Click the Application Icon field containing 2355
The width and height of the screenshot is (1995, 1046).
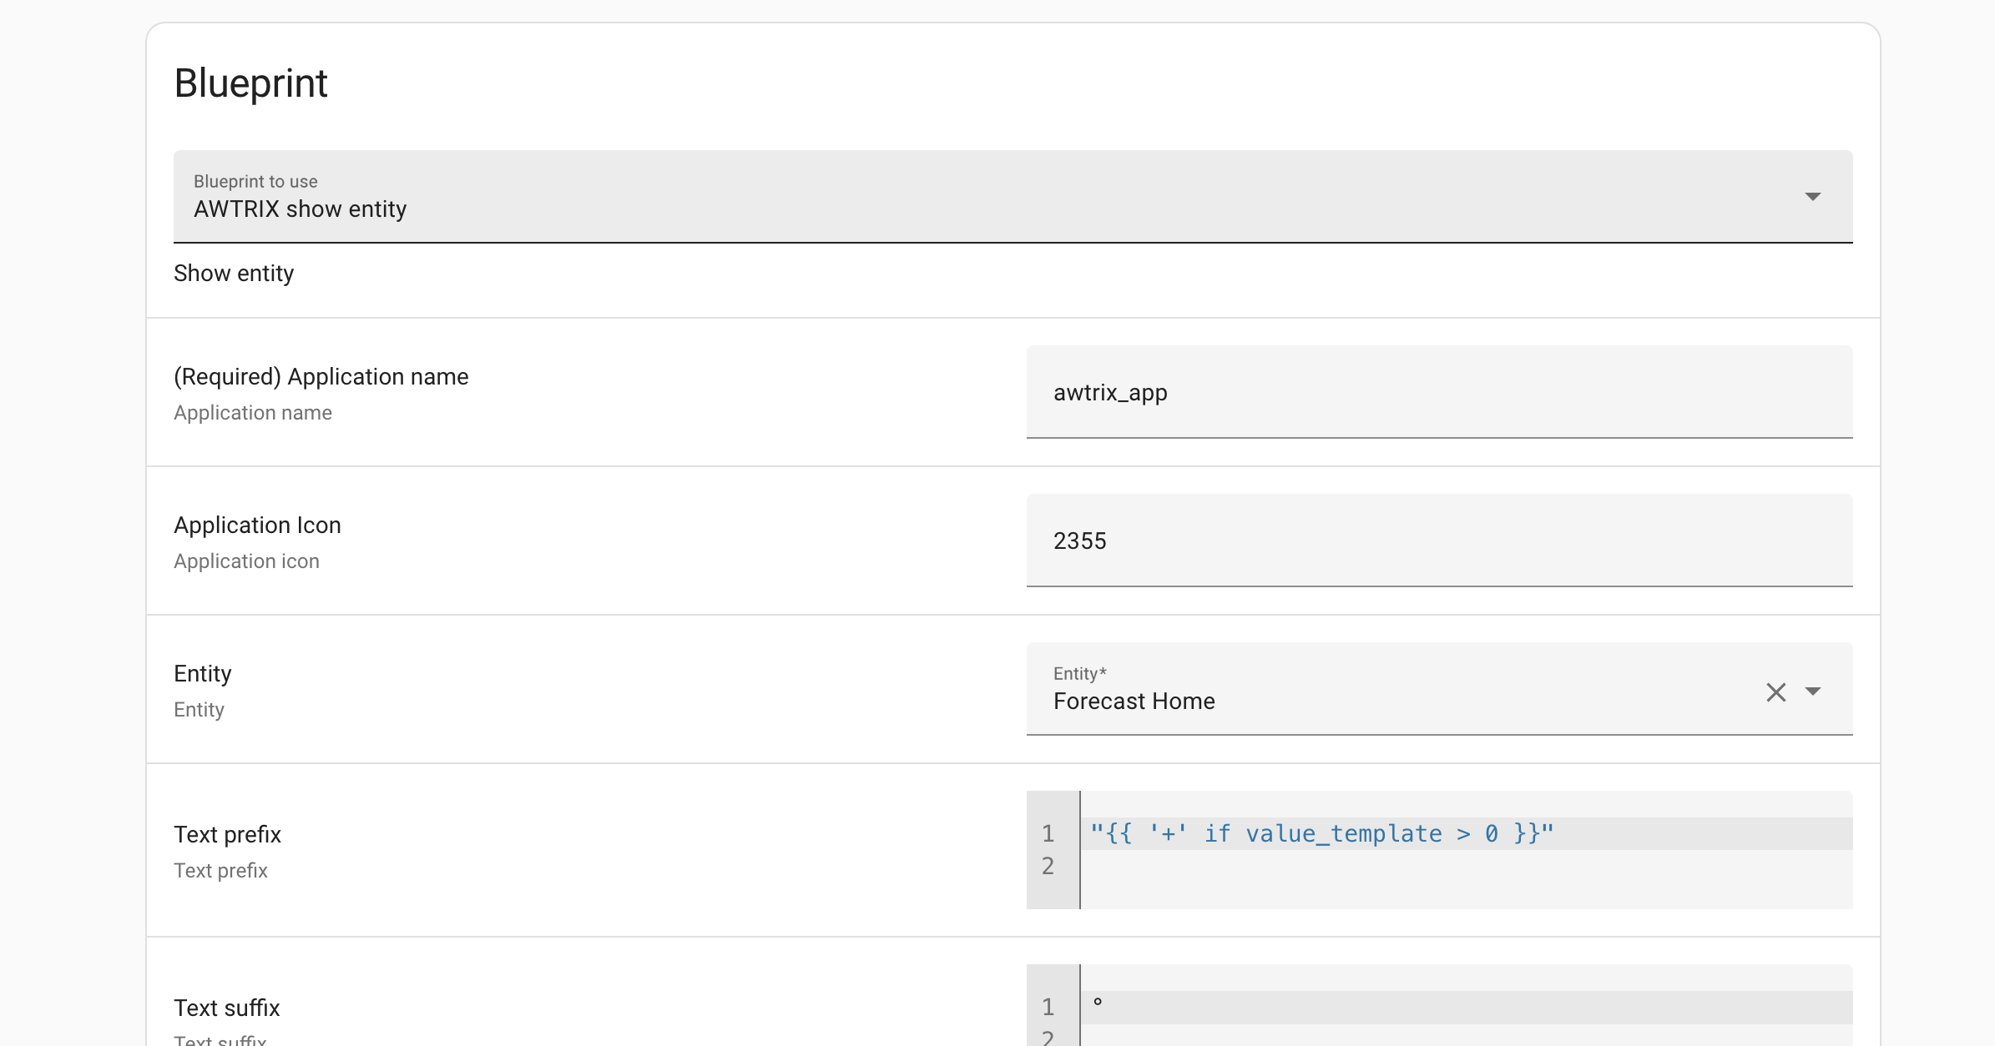(x=1438, y=541)
